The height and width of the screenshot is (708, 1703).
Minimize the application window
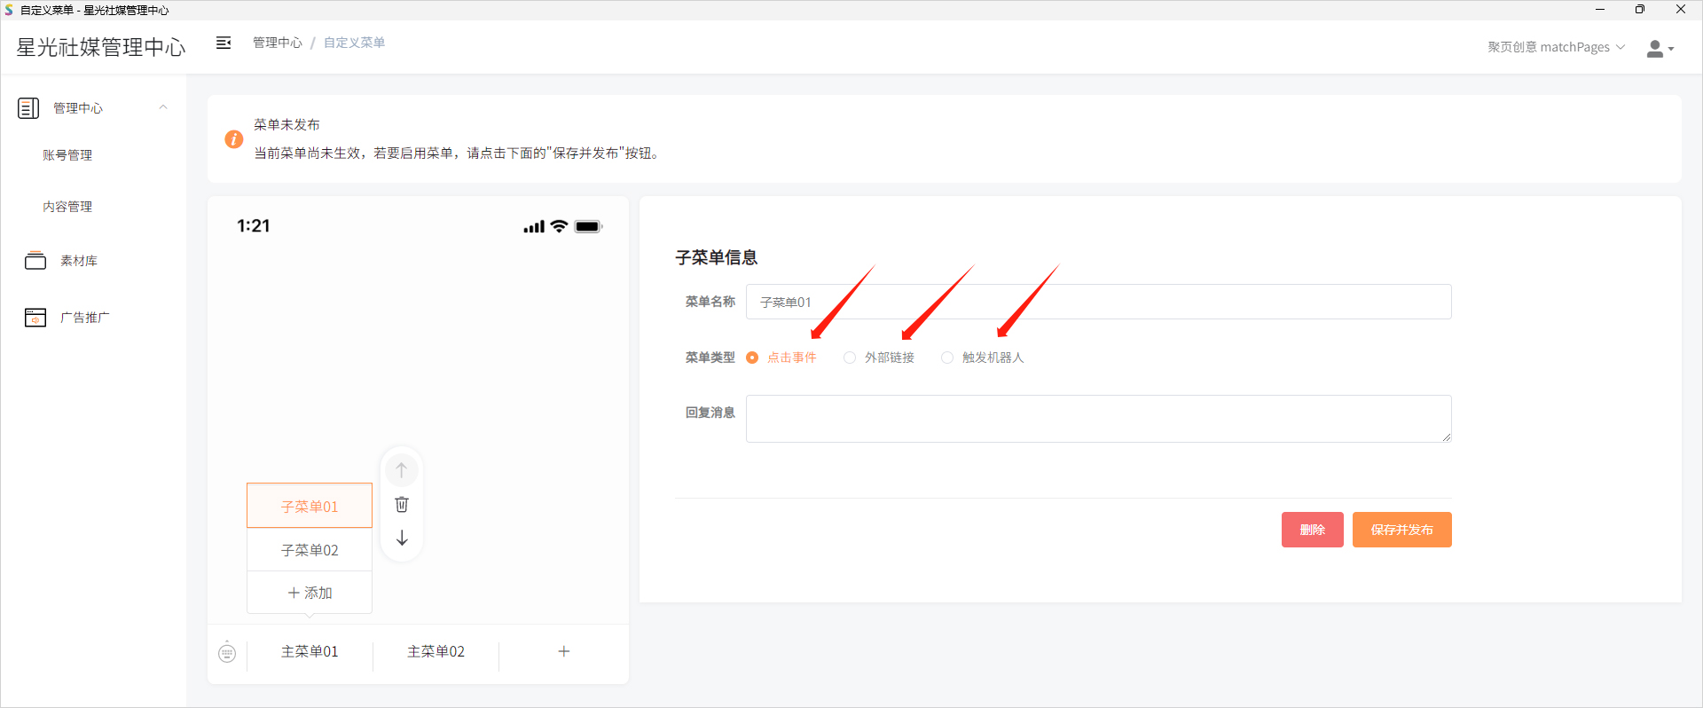pyautogui.click(x=1600, y=10)
